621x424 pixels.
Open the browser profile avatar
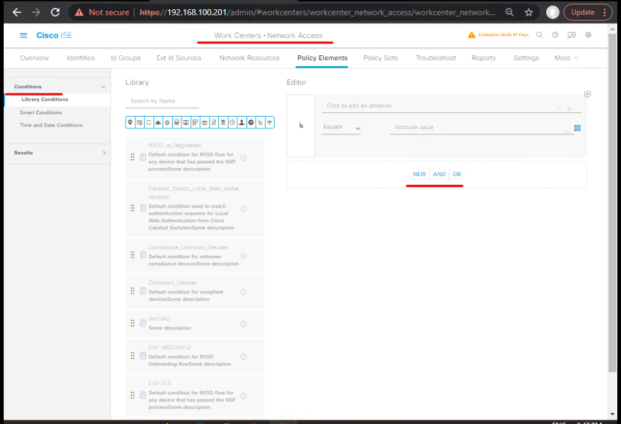click(x=552, y=12)
